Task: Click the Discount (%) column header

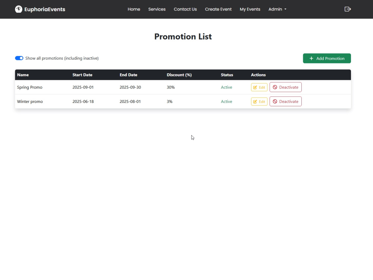Action: pyautogui.click(x=179, y=75)
